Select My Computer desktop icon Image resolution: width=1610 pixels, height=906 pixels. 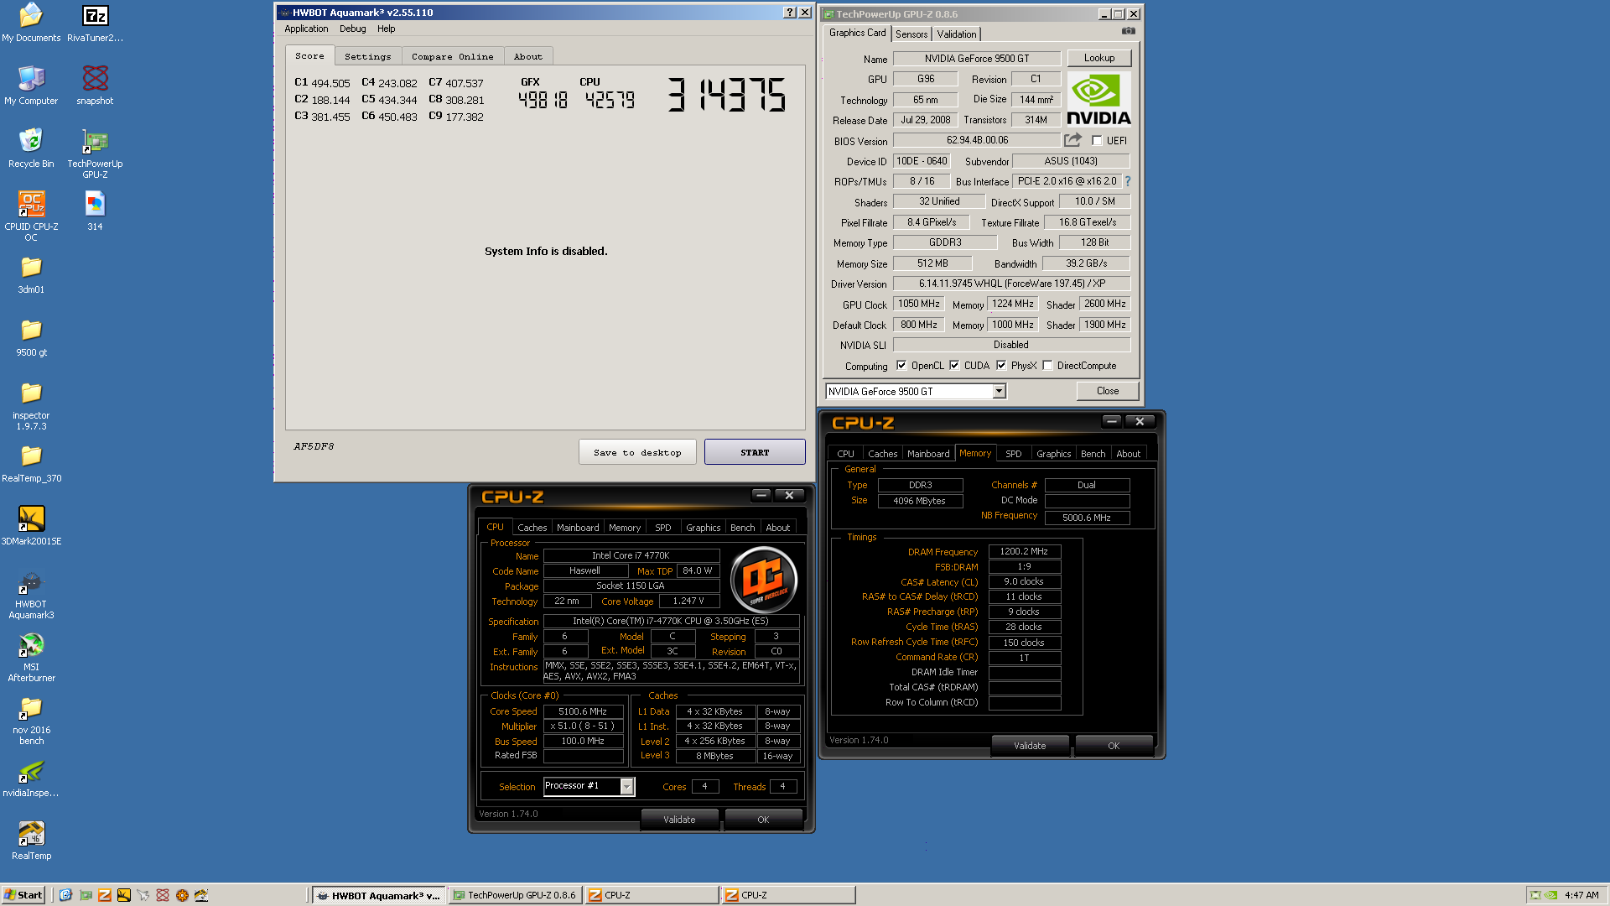31,86
